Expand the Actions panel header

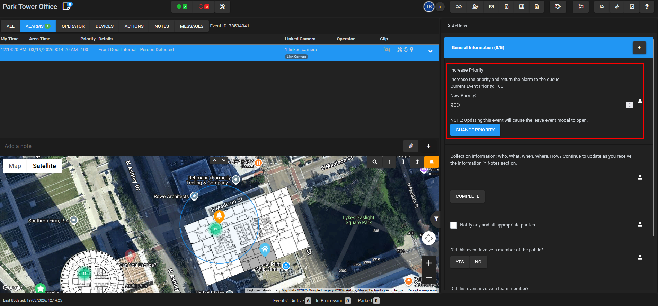(457, 26)
